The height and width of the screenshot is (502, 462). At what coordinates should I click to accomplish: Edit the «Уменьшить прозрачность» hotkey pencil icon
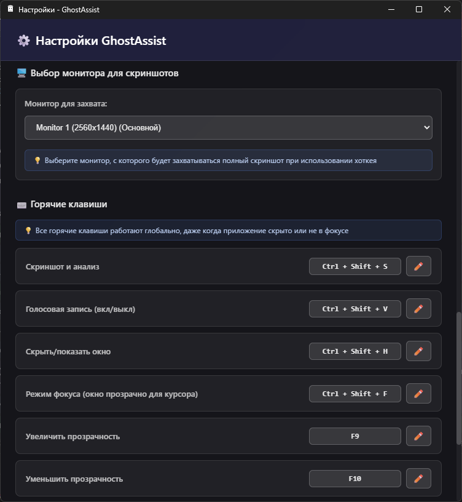coord(418,478)
